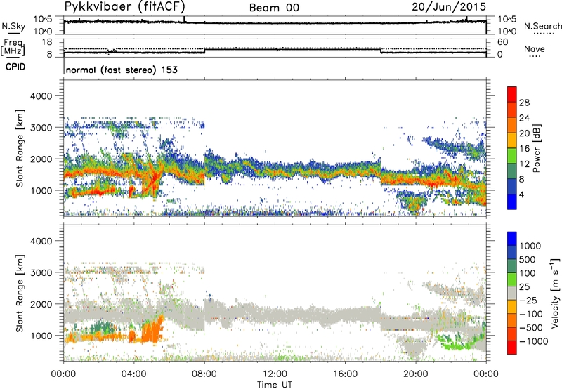Pick the bottom blue segment of the power bar

(512, 202)
